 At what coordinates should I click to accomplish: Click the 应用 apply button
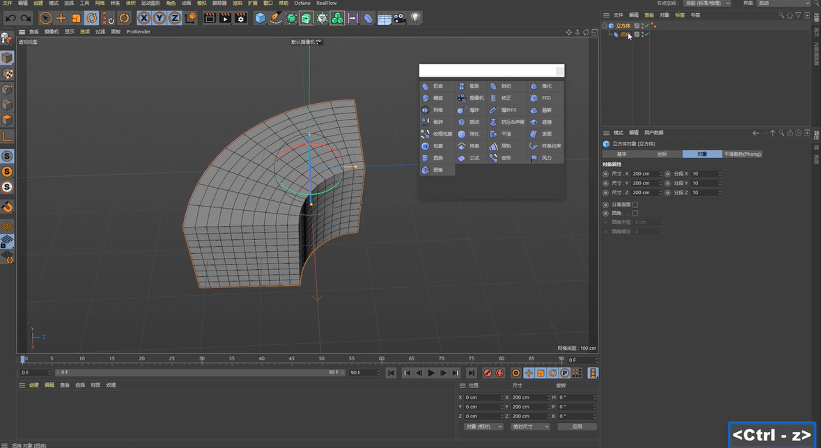click(577, 426)
